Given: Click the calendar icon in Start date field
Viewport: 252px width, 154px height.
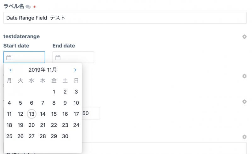Looking at the screenshot, I should (x=9, y=58).
